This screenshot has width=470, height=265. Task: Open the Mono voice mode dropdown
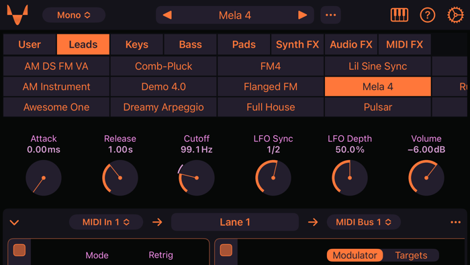tap(74, 15)
